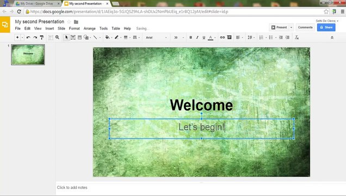
Task: Undo the last action
Action: coord(28,38)
